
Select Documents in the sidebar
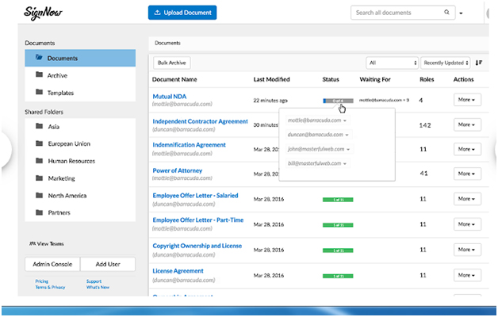tap(80, 58)
